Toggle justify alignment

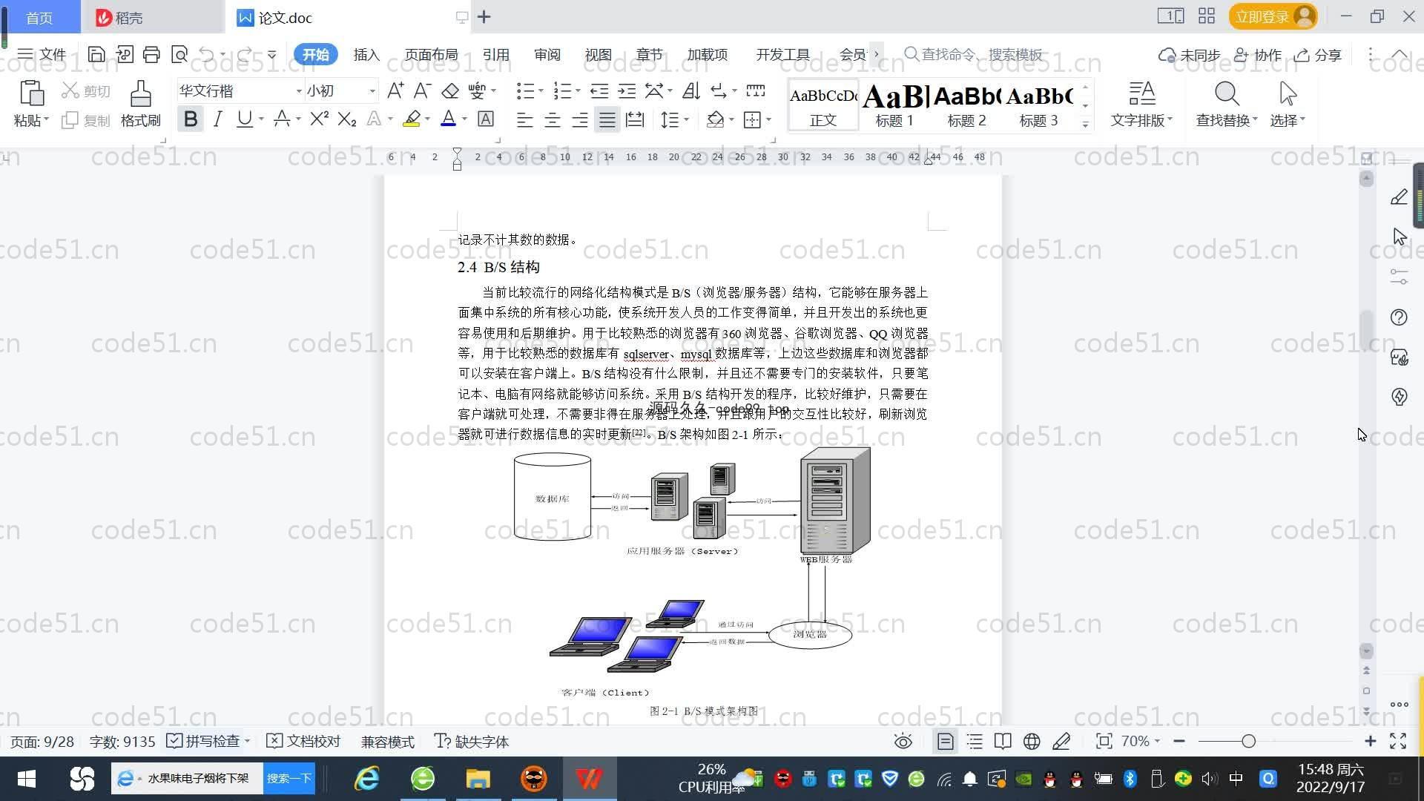tap(607, 119)
